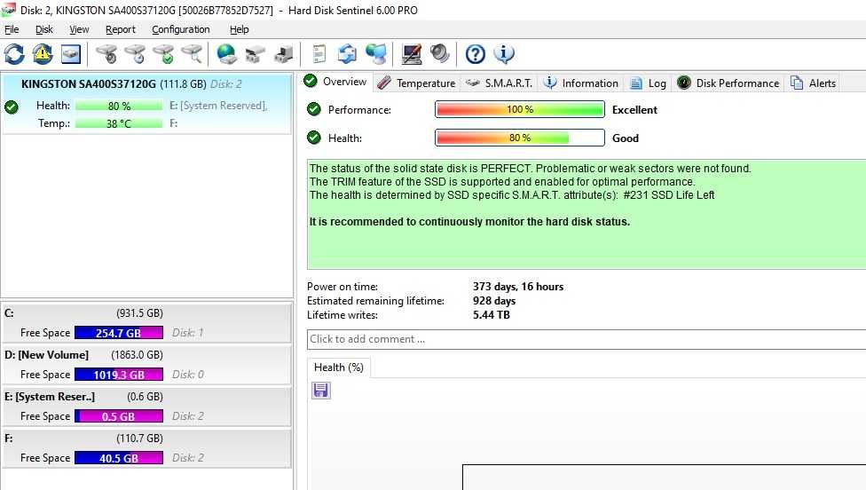Select the F: partition entry

(x=146, y=448)
